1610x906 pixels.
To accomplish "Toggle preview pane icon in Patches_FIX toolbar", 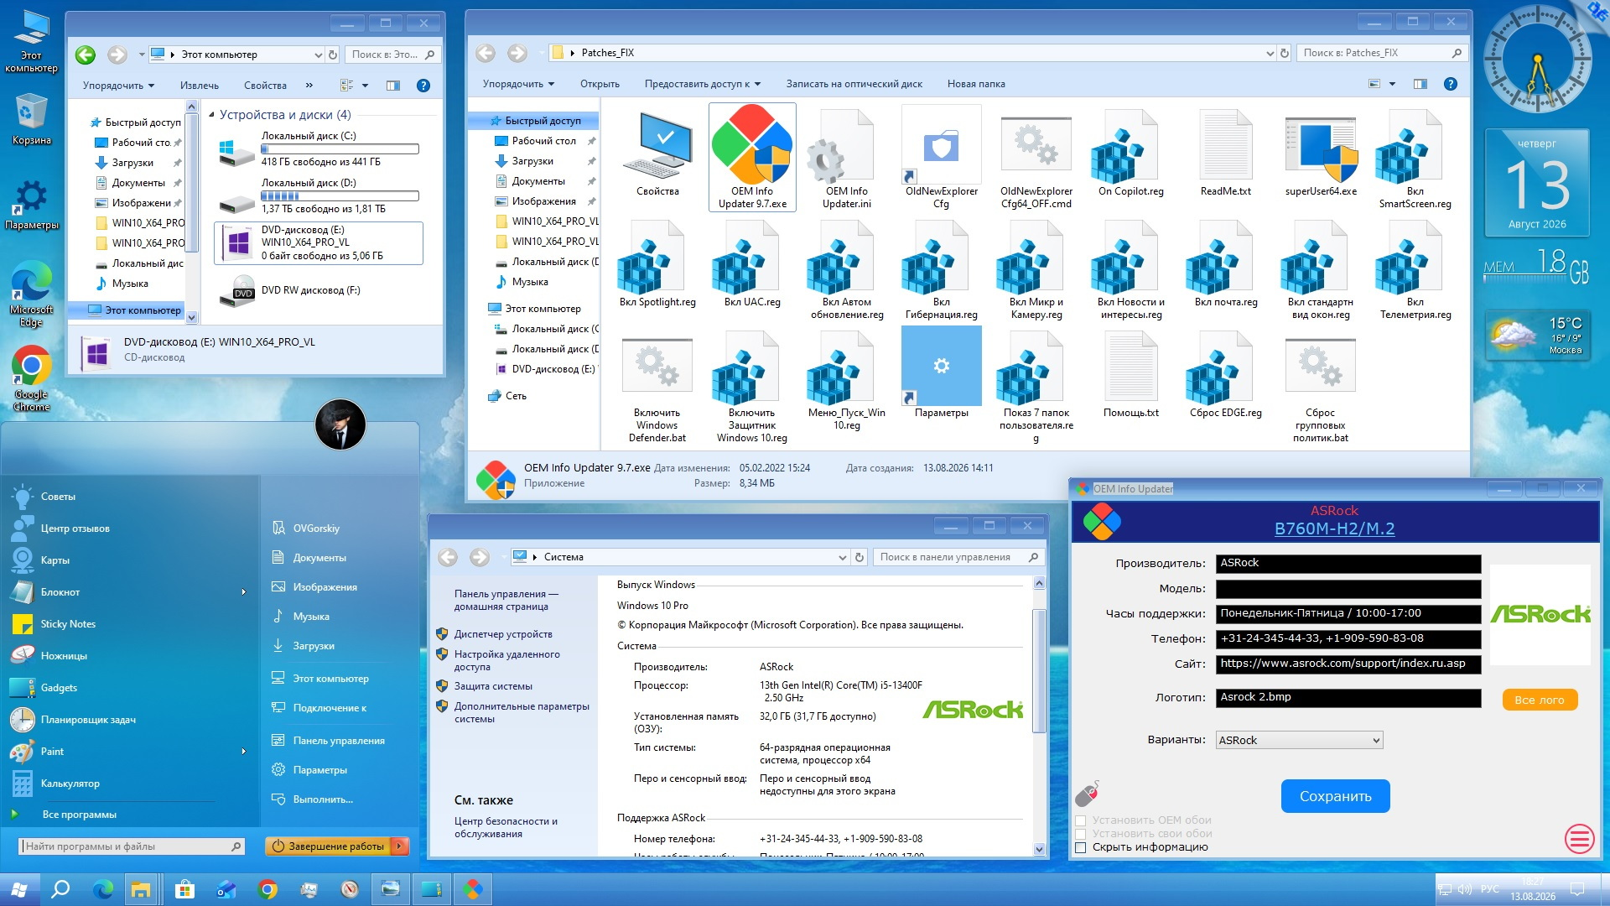I will [1420, 84].
